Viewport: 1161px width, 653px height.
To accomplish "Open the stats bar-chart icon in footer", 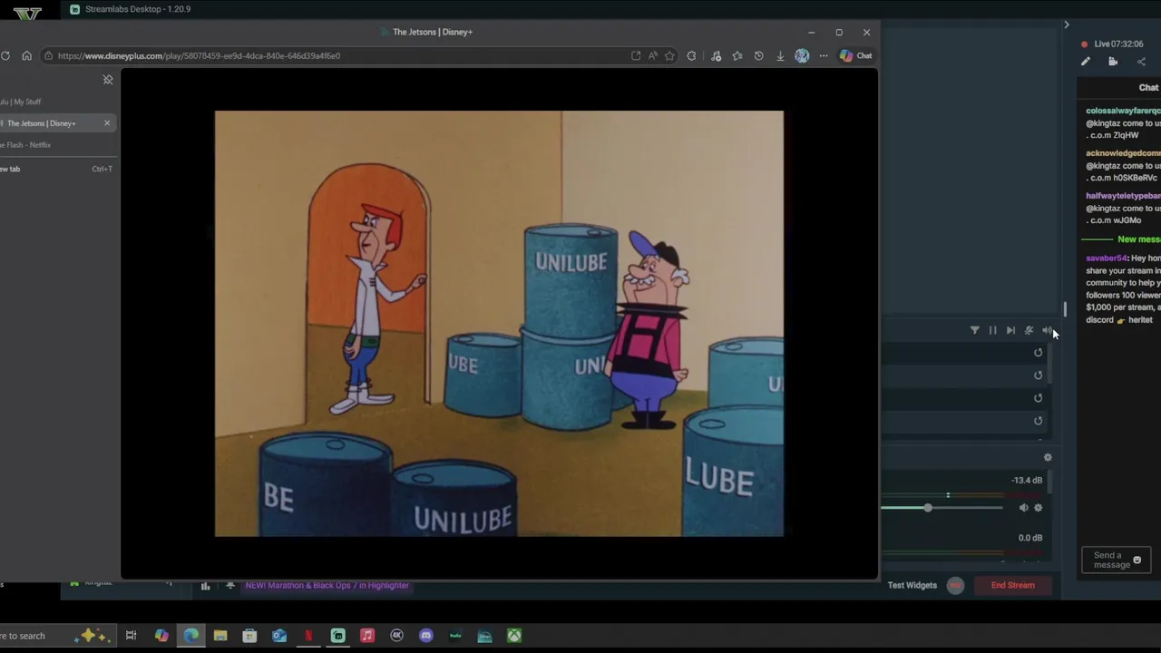I will [205, 586].
